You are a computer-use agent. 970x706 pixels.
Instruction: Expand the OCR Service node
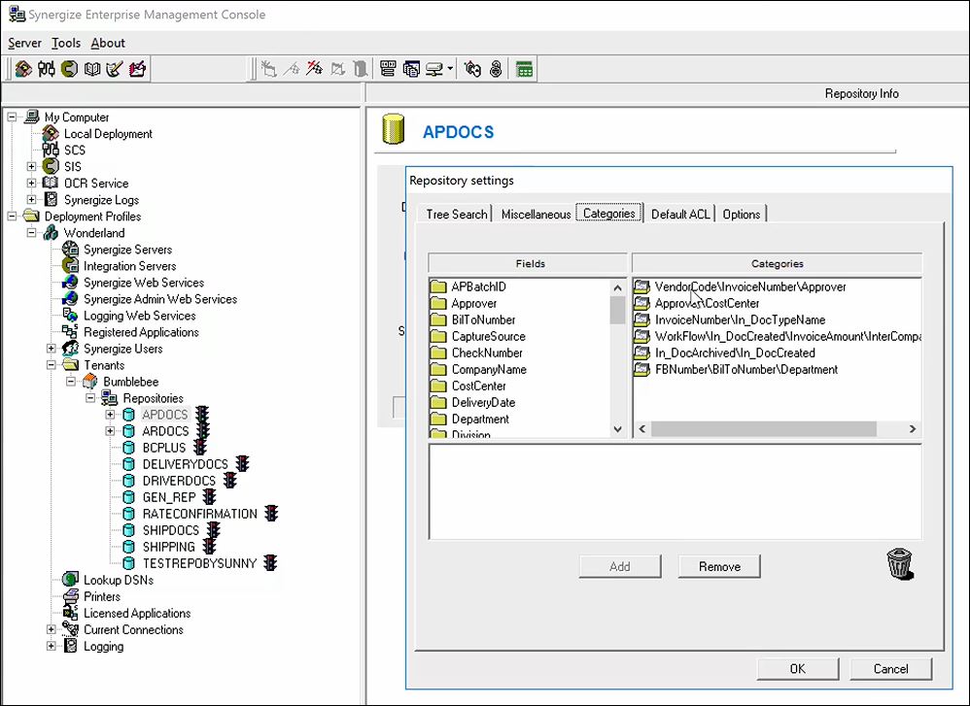point(31,183)
